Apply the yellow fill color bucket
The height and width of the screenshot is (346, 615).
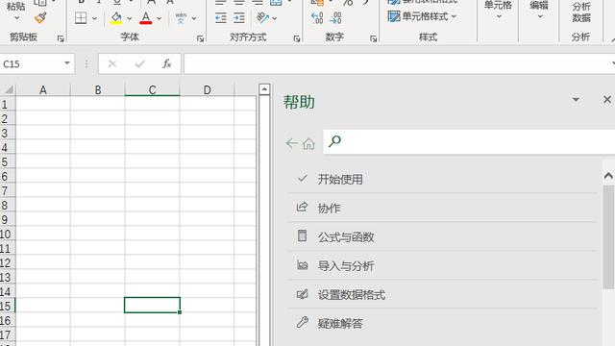pyautogui.click(x=116, y=18)
